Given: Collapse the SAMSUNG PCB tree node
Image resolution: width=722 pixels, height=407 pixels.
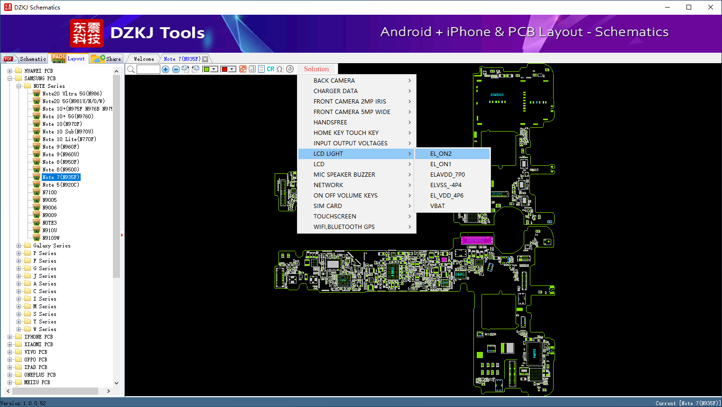Looking at the screenshot, I should click(x=9, y=78).
